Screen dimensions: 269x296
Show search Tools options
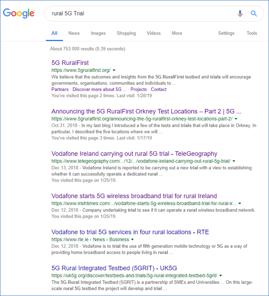pyautogui.click(x=252, y=33)
